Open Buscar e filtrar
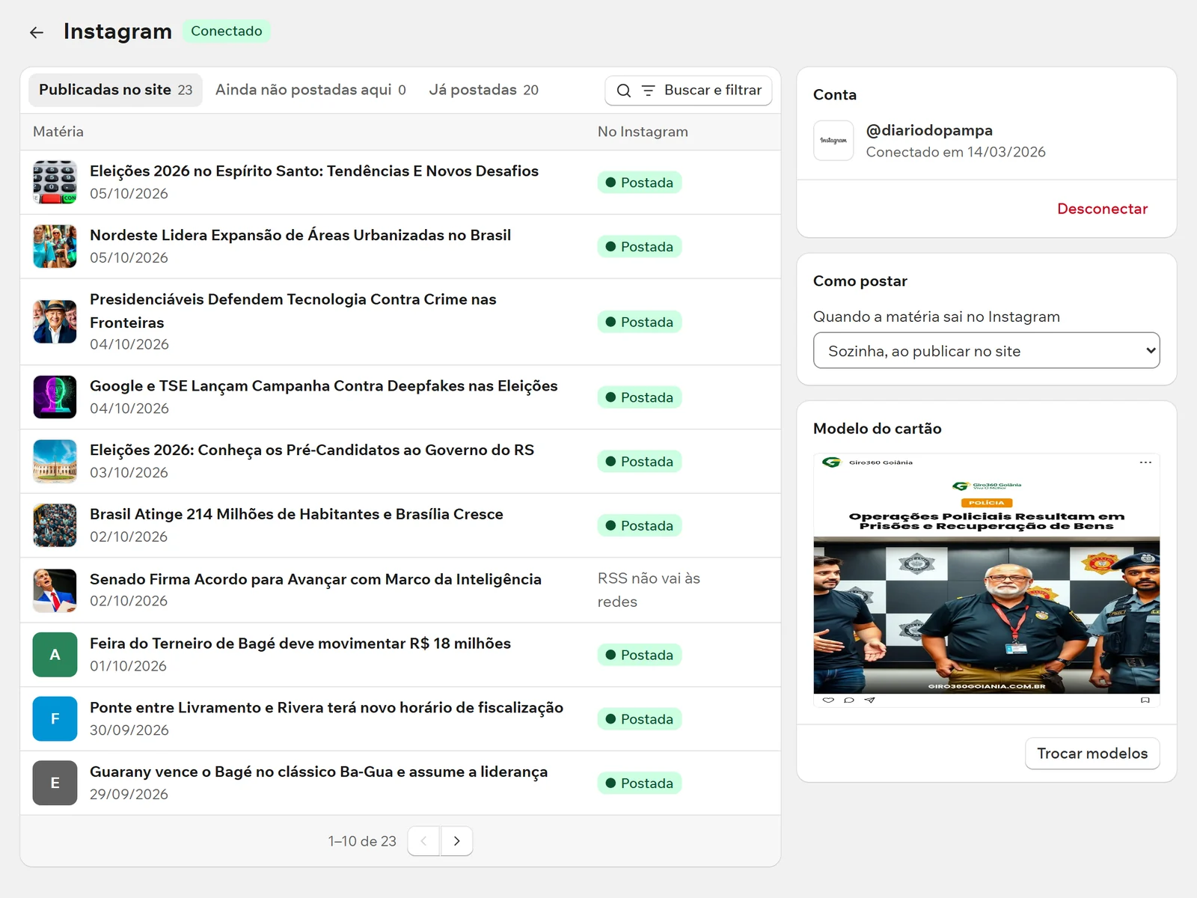Image resolution: width=1197 pixels, height=898 pixels. [x=688, y=91]
